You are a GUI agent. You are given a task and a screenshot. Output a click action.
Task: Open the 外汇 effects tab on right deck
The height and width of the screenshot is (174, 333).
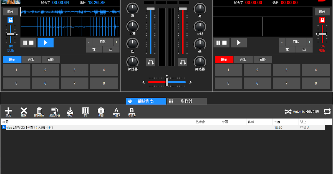(x=243, y=59)
